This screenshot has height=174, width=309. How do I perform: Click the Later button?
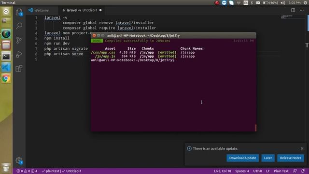coord(268,158)
